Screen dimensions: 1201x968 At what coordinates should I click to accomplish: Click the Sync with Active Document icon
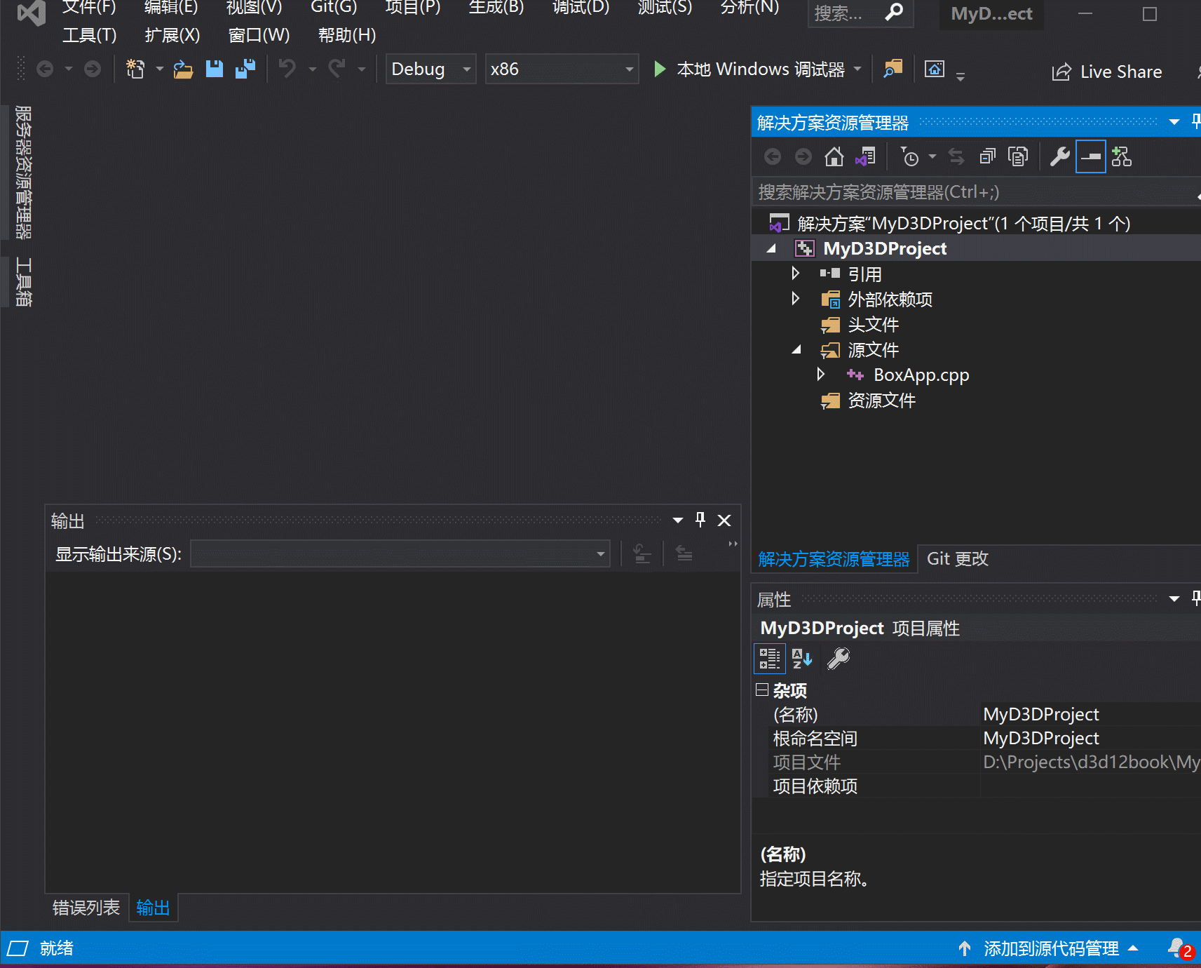tap(866, 156)
